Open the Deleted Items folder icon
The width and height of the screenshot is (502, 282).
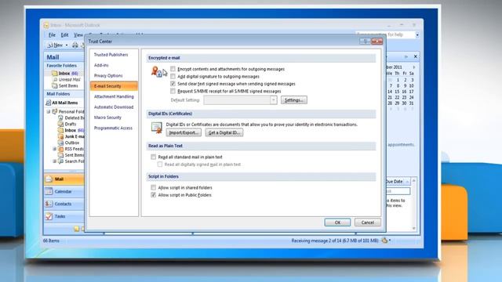60,118
